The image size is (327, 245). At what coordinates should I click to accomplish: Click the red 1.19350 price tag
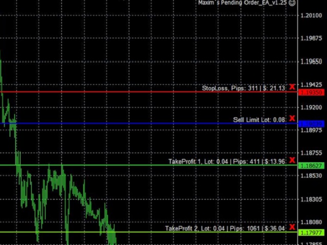point(311,92)
